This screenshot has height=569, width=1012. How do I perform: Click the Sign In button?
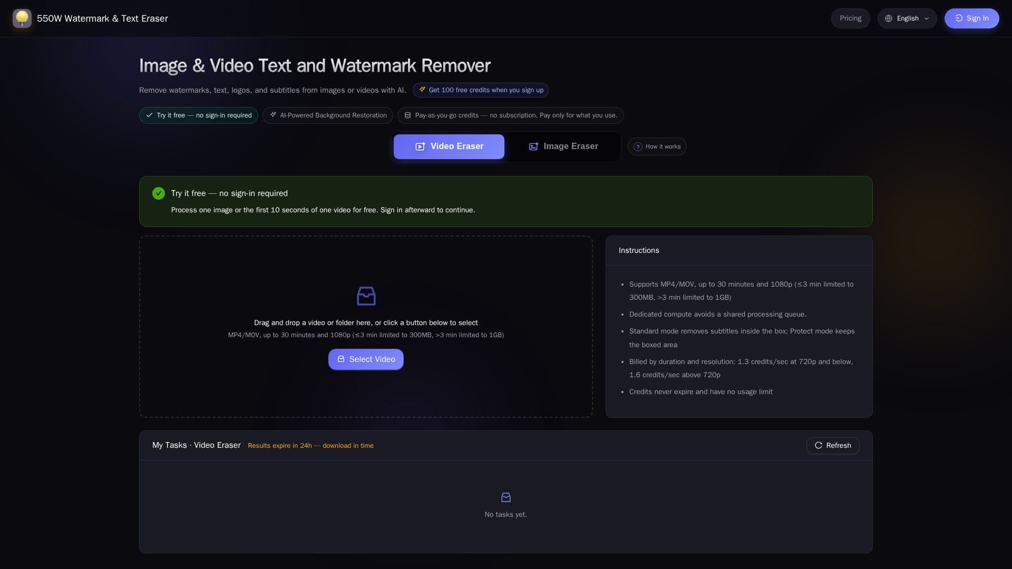971,18
